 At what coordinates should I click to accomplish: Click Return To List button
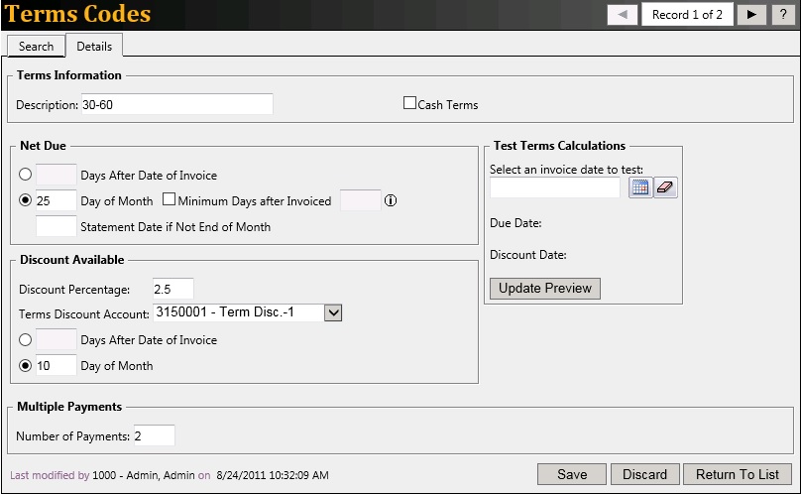pyautogui.click(x=738, y=474)
